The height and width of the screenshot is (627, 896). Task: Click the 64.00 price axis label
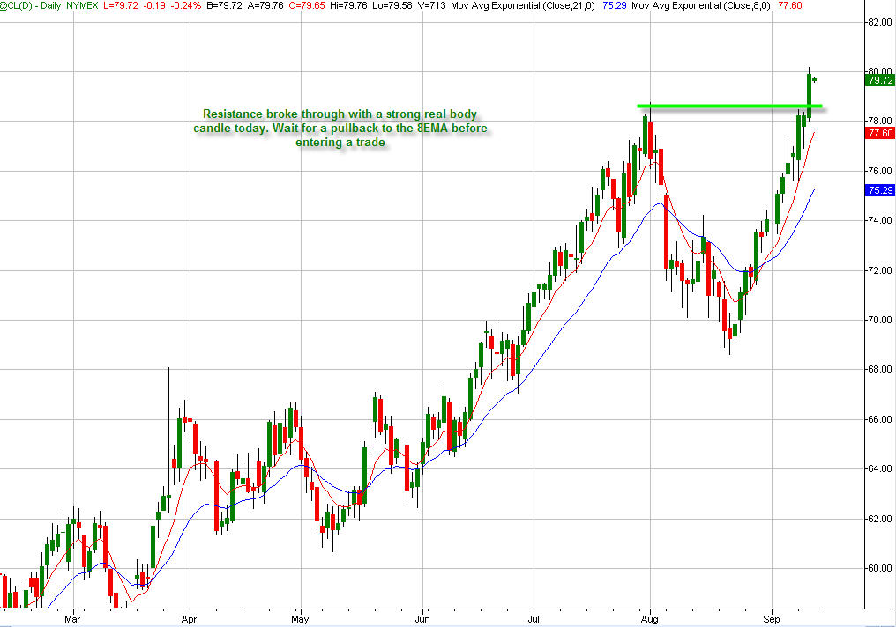click(880, 468)
